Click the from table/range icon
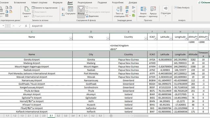210x118 pixels. (7, 15)
